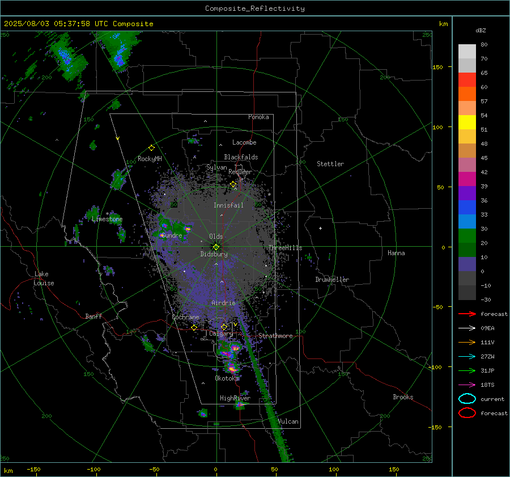Select the Innisfail label
This screenshot has height=477, width=510.
coord(228,205)
